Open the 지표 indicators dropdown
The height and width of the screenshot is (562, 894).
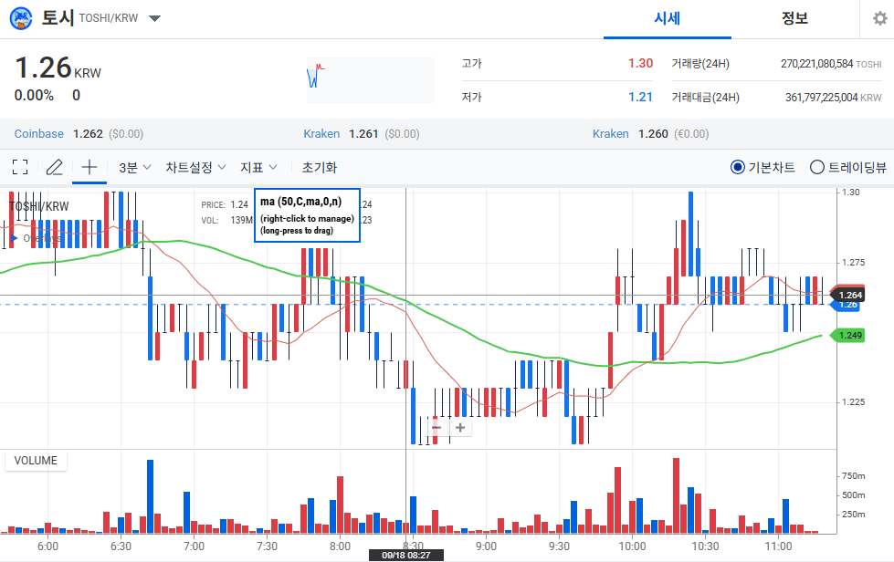point(259,167)
